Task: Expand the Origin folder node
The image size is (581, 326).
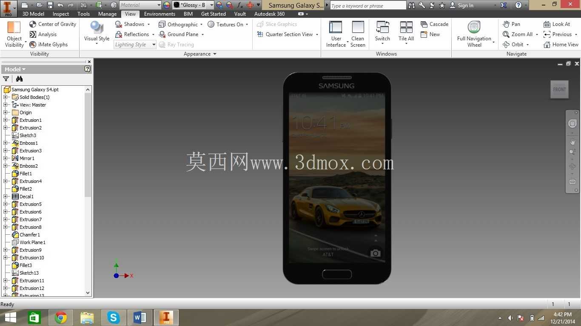Action: pos(6,112)
